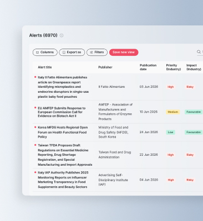Click the red unread dot on Italy Il Fatto Alimentare alert
This screenshot has width=203, height=221.
[35, 77]
